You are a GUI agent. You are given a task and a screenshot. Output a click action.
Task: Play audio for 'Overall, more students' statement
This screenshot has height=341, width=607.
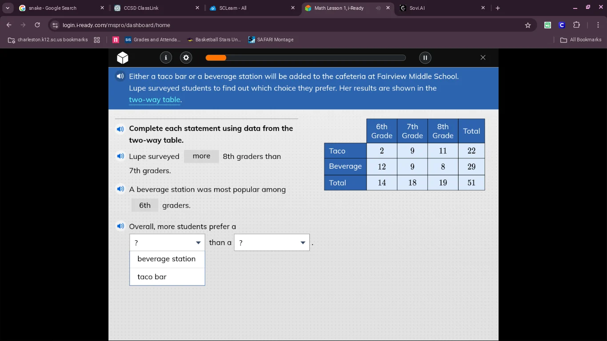point(120,226)
